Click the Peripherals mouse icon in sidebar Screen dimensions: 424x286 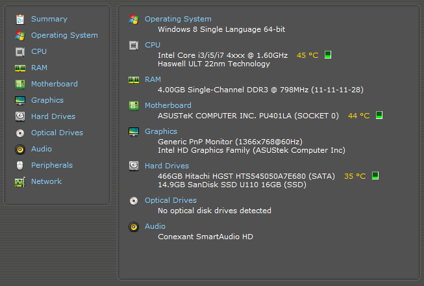point(20,165)
